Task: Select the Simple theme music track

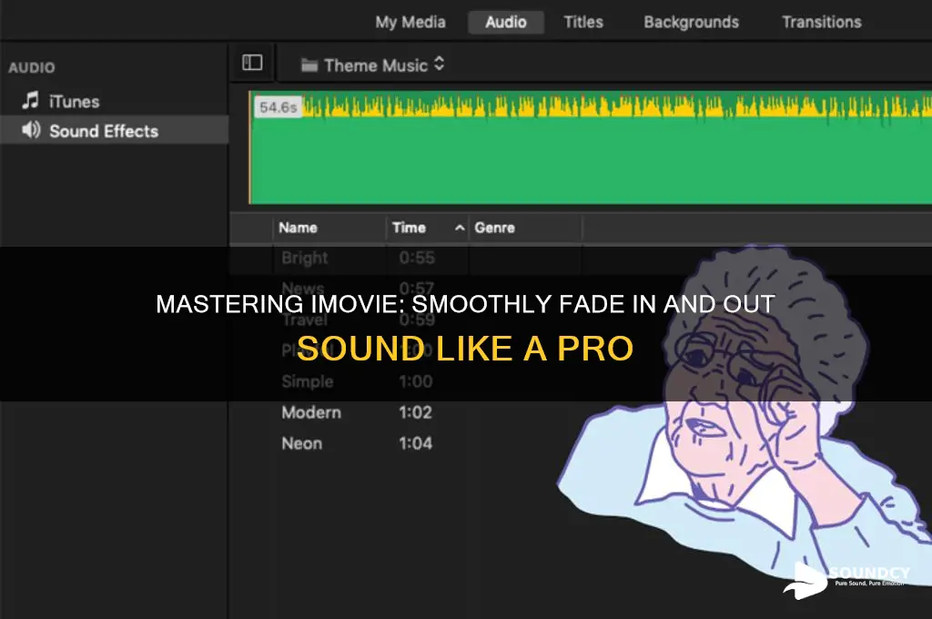Action: (x=308, y=381)
